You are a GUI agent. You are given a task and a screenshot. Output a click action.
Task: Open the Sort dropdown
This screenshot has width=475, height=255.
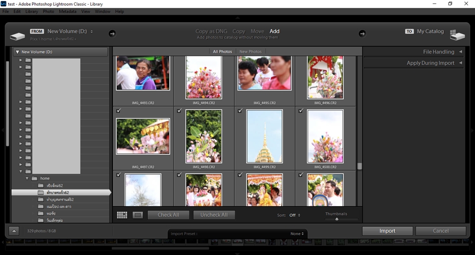[x=295, y=215]
